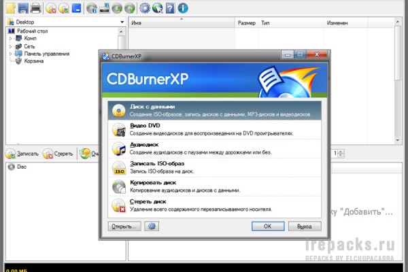Select the Записать ISO-образ option
408x272 pixels.
[214, 167]
